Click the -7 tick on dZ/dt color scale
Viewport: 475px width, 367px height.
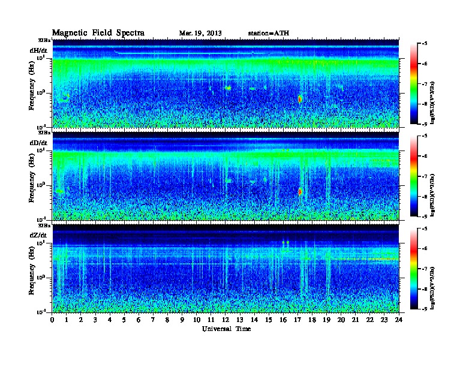click(425, 269)
